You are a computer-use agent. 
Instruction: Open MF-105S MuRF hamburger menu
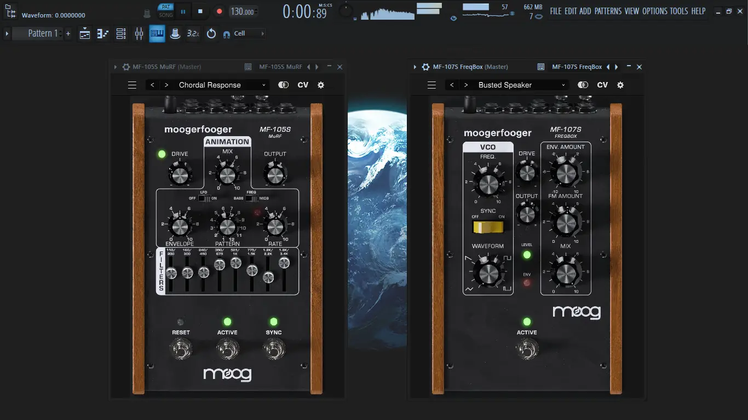(x=132, y=85)
